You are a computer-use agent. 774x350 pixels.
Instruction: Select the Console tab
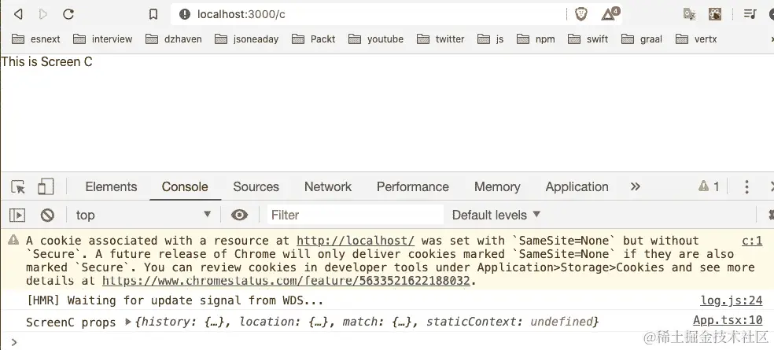[185, 186]
